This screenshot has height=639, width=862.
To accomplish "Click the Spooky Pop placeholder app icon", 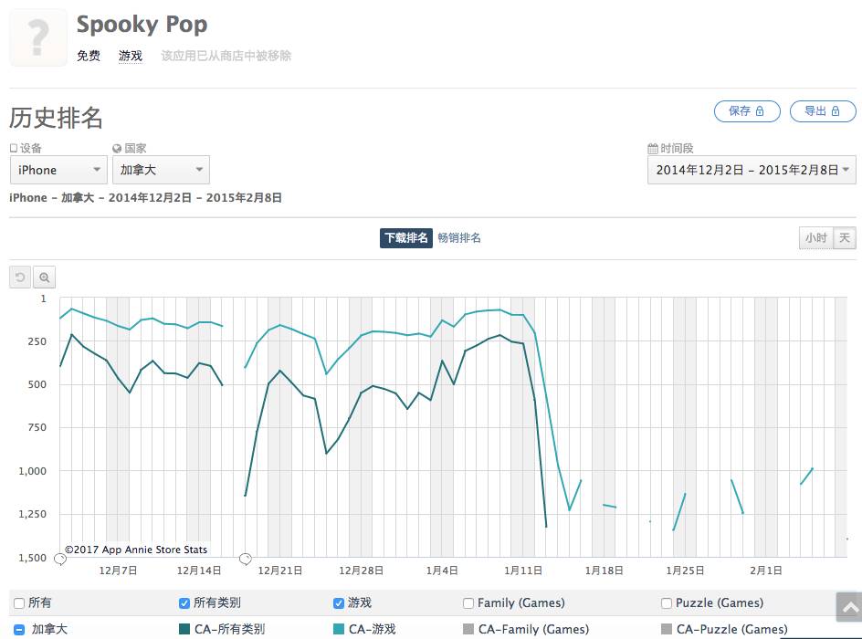I will pyautogui.click(x=37, y=38).
